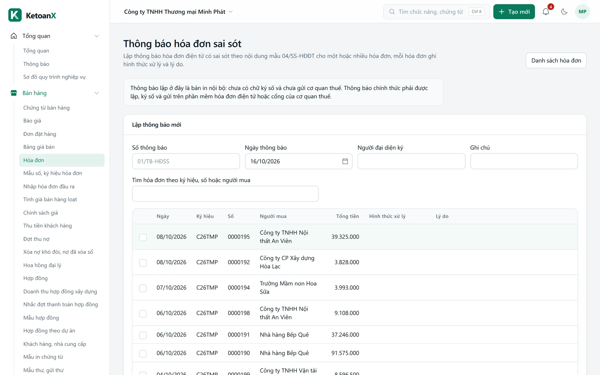Click the Bán hàng store icon
600x375 pixels.
point(14,93)
